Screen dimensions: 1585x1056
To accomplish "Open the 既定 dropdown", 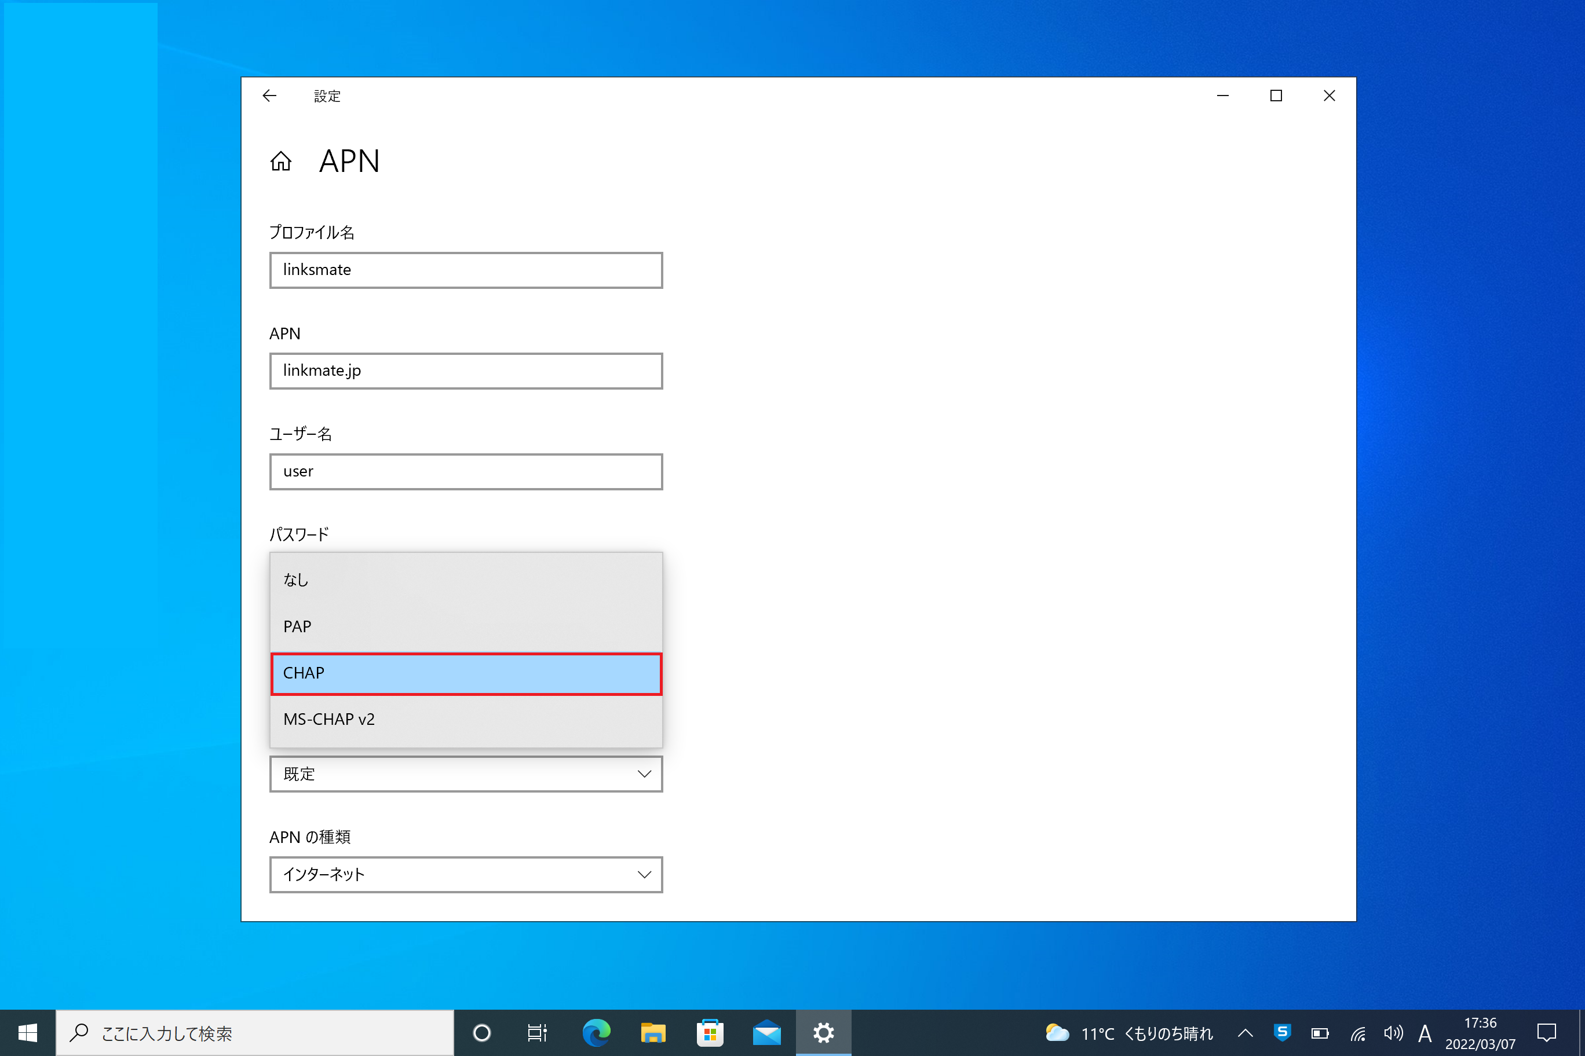I will (x=466, y=774).
